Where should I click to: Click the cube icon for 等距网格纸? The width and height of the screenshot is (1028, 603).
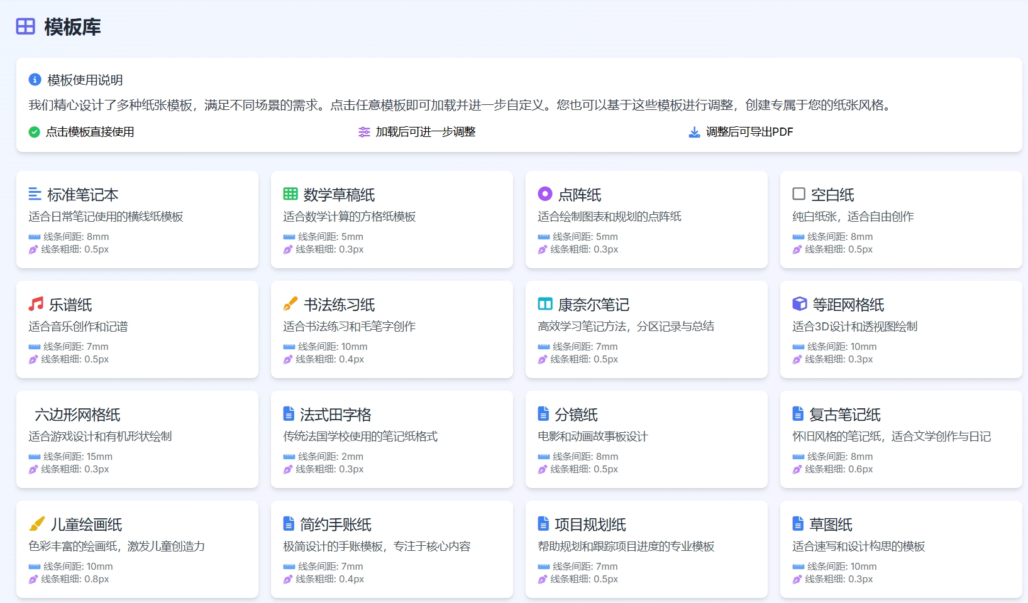(x=799, y=304)
